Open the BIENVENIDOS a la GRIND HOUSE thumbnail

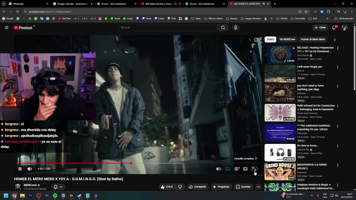tap(280, 172)
